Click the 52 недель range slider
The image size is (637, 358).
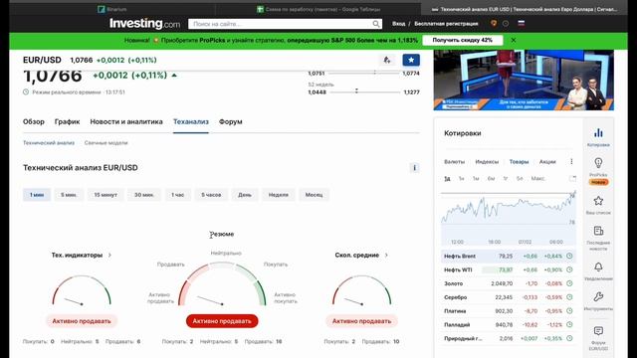pyautogui.click(x=365, y=91)
